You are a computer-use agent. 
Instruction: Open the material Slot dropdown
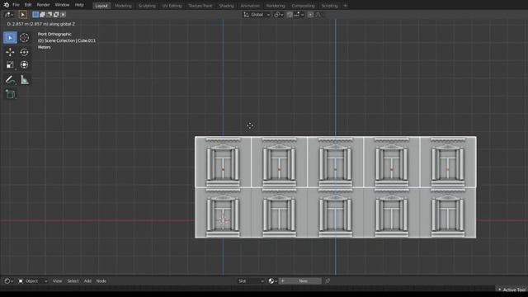(x=251, y=280)
